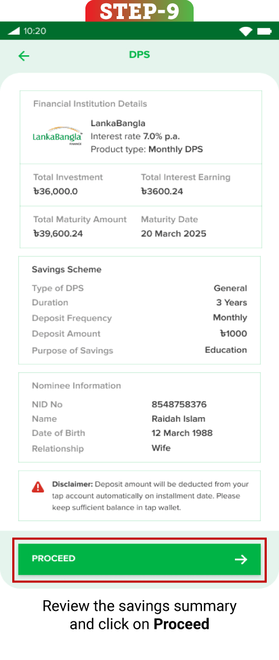This screenshot has height=660, width=279.
Task: Tap the green back arrow icon
Action: (x=24, y=56)
